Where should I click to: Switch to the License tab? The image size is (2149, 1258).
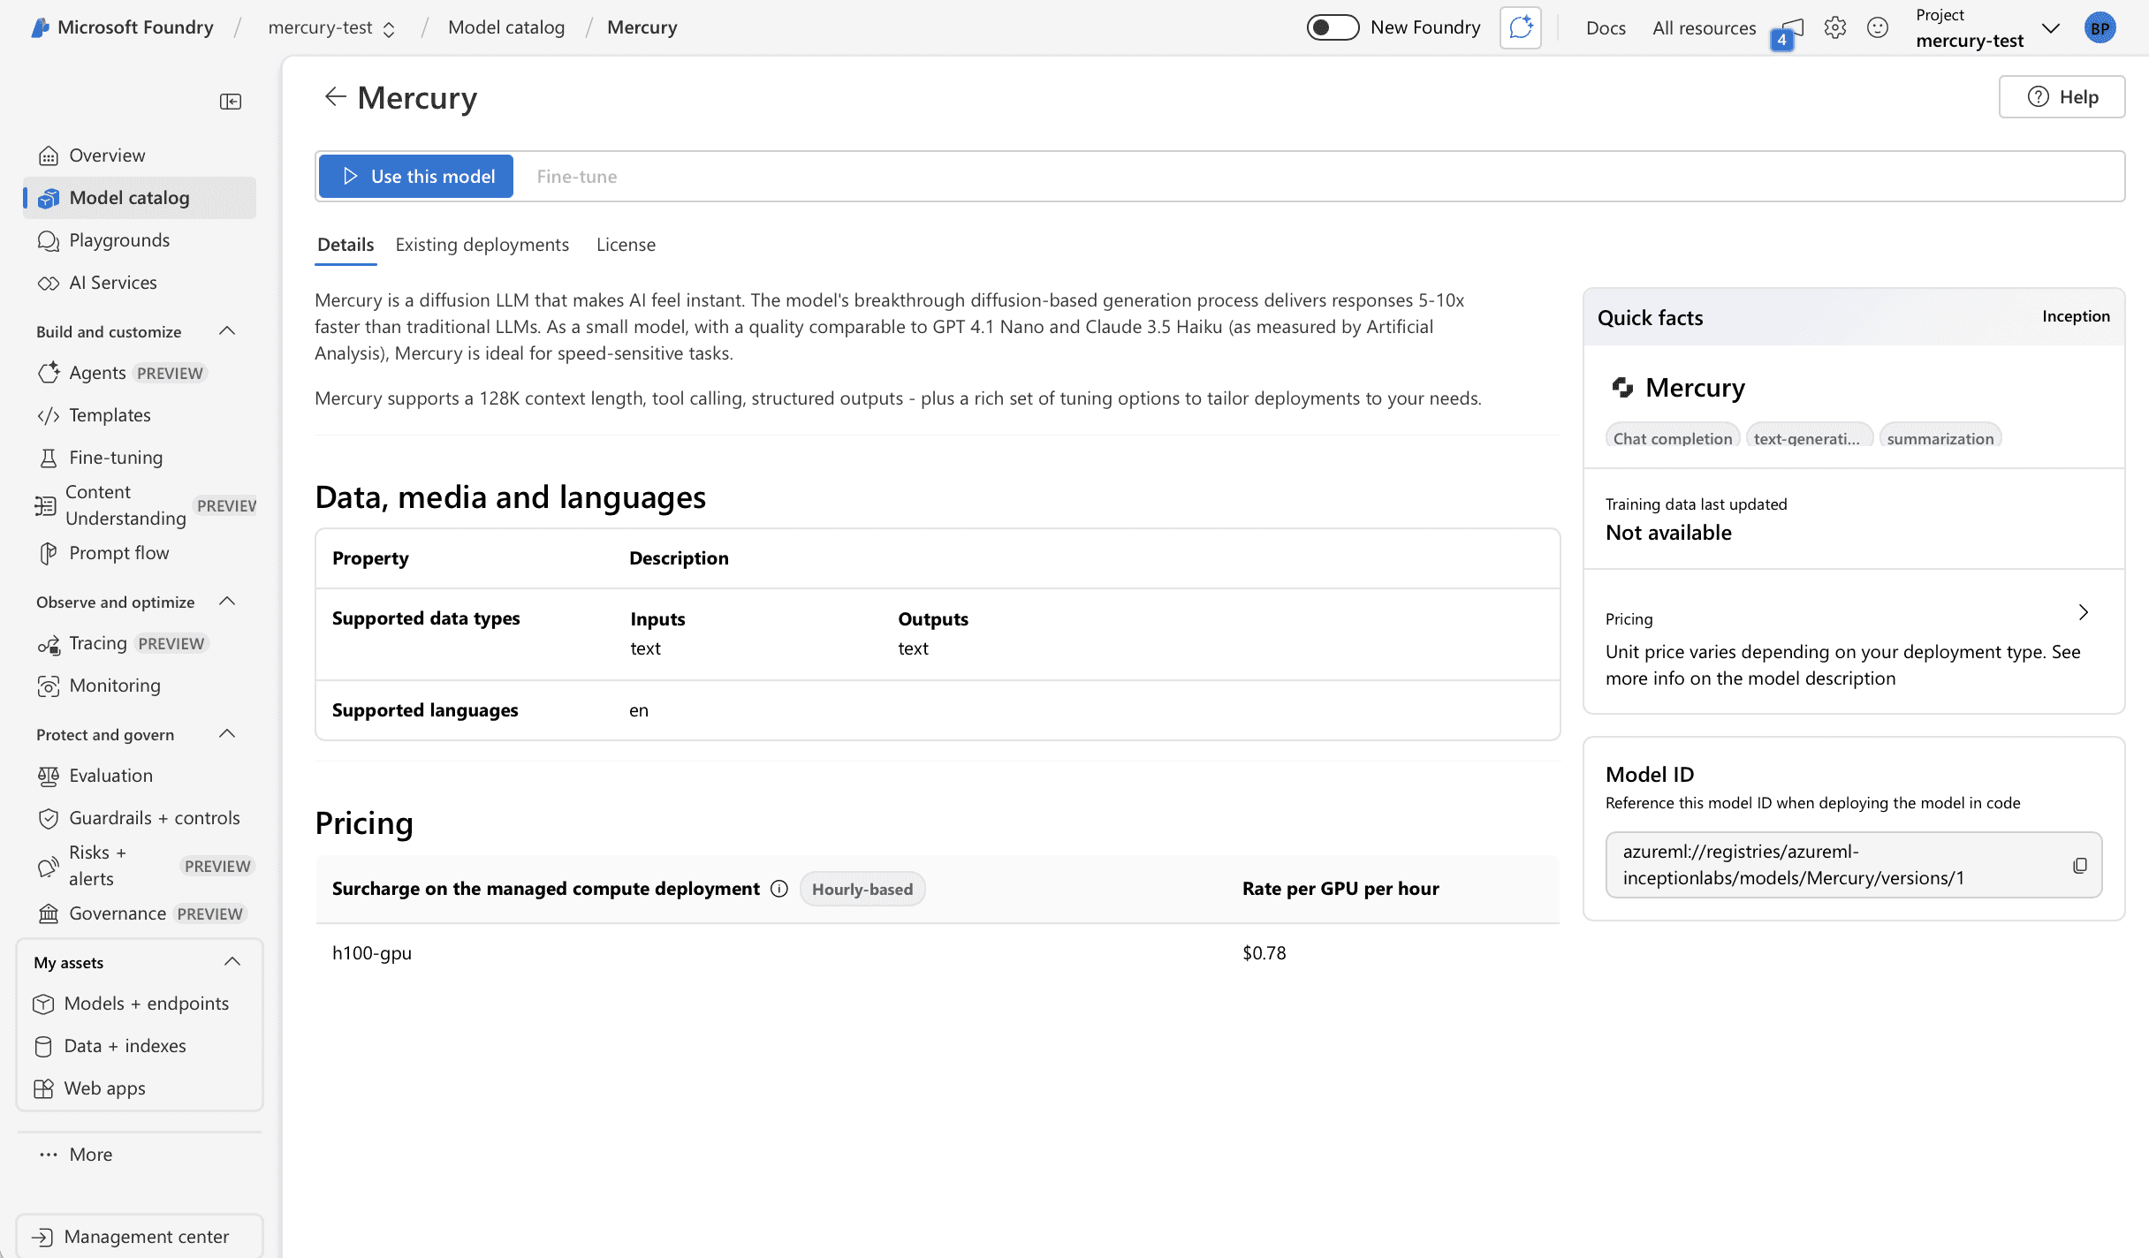click(x=626, y=245)
